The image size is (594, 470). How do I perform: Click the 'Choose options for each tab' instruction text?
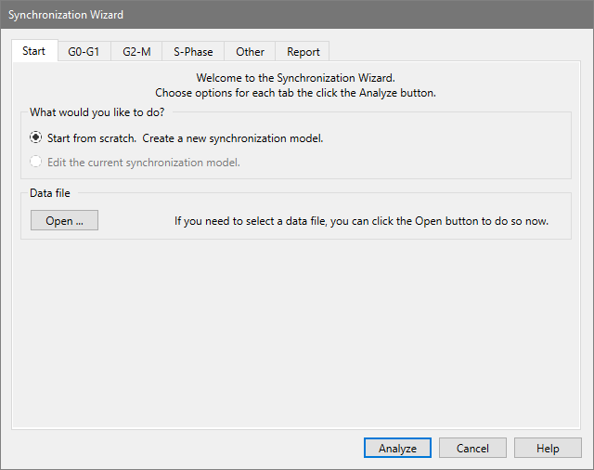coord(295,93)
